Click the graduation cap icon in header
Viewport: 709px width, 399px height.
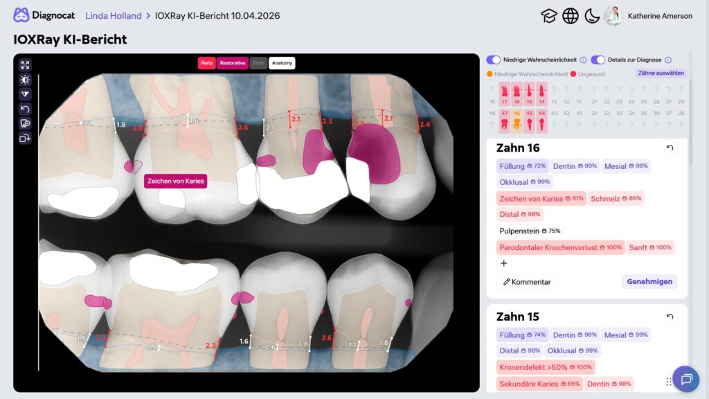[549, 16]
